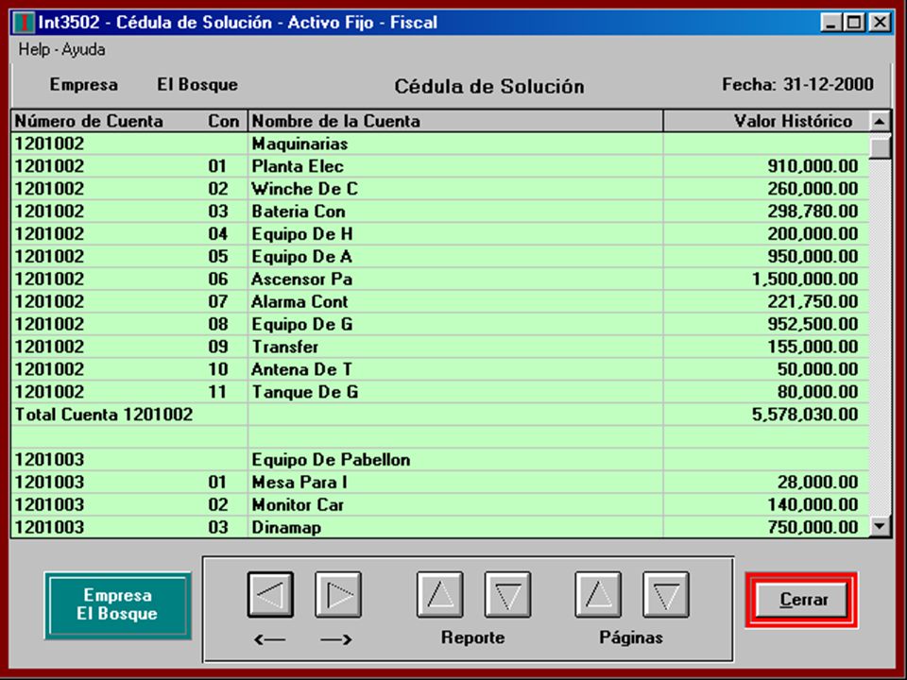Viewport: 907px width, 680px height.
Task: Click the vertical scrollbar thumb
Action: tap(880, 146)
